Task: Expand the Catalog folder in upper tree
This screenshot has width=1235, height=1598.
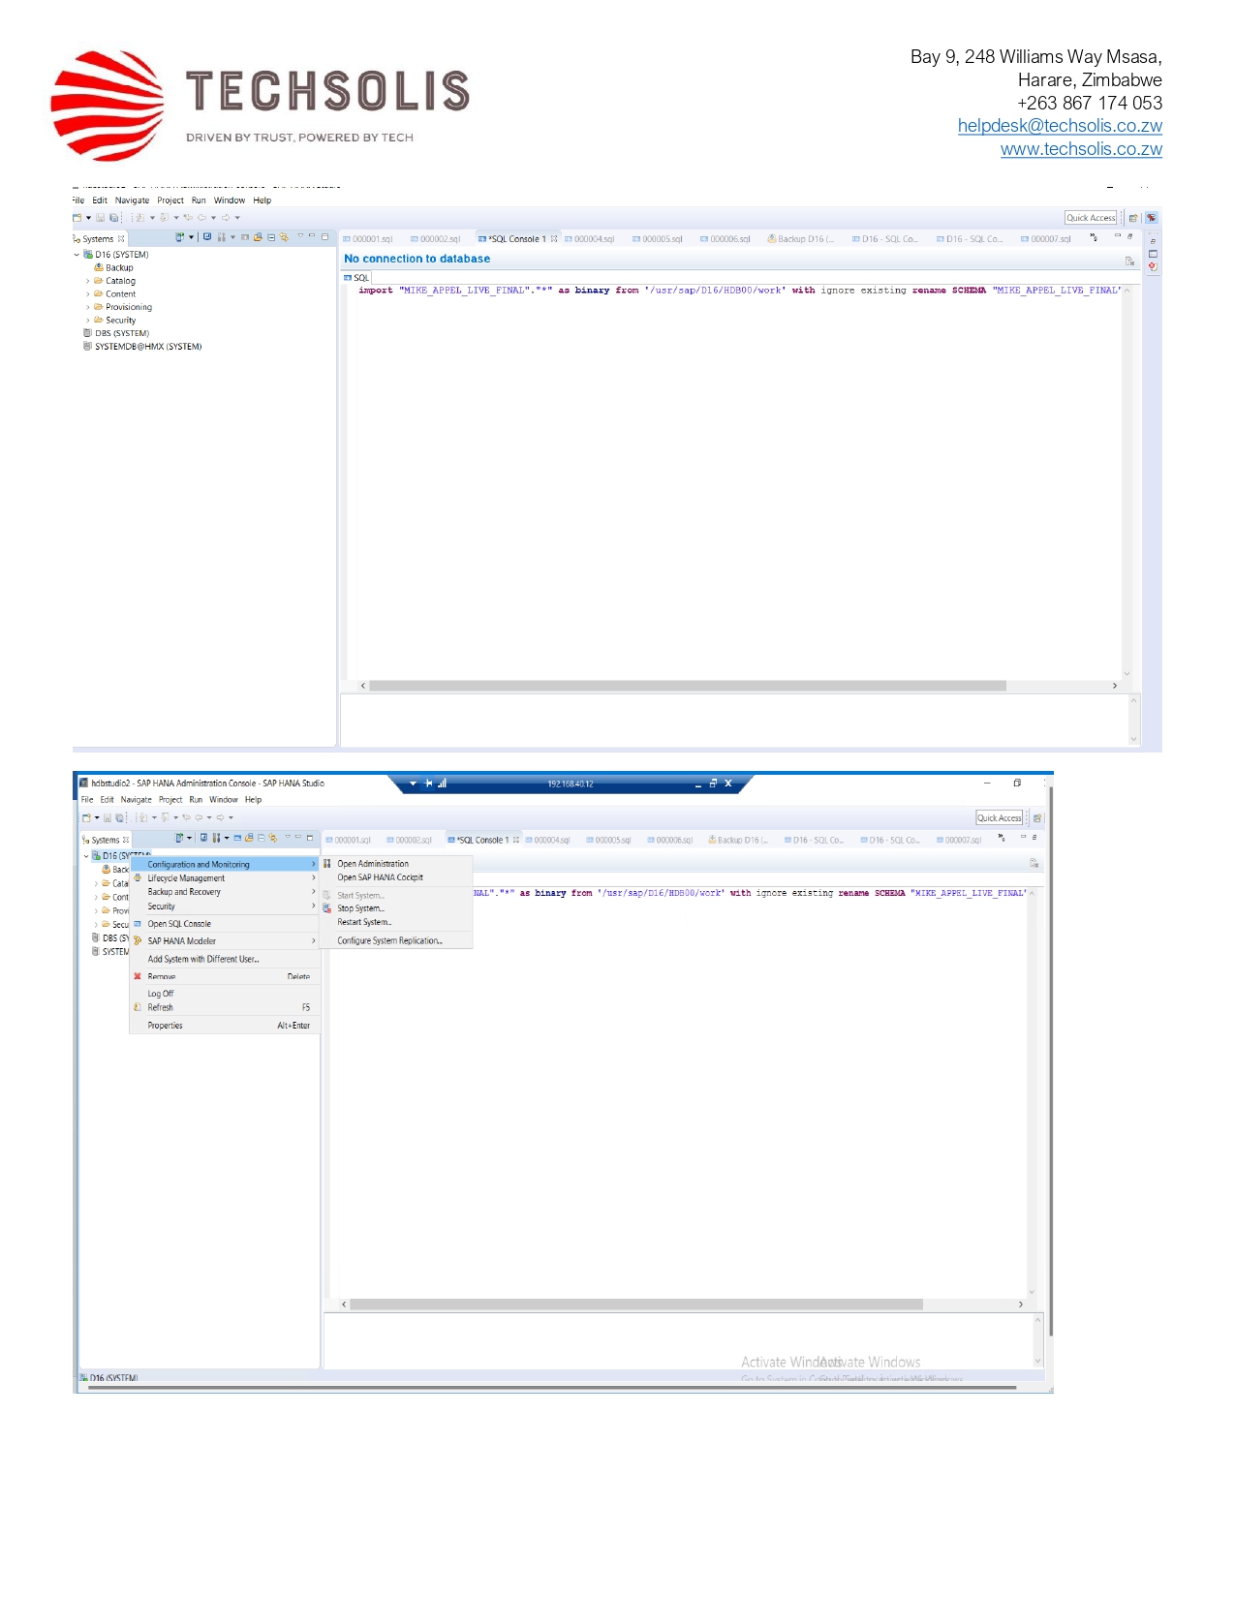Action: click(87, 281)
